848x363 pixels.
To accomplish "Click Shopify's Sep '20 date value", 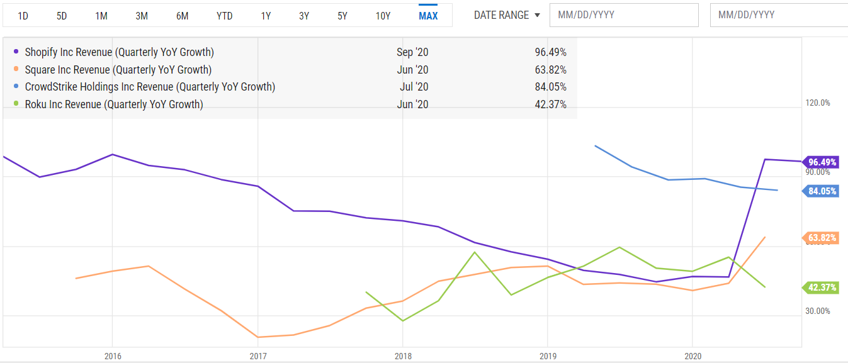I will pyautogui.click(x=412, y=52).
